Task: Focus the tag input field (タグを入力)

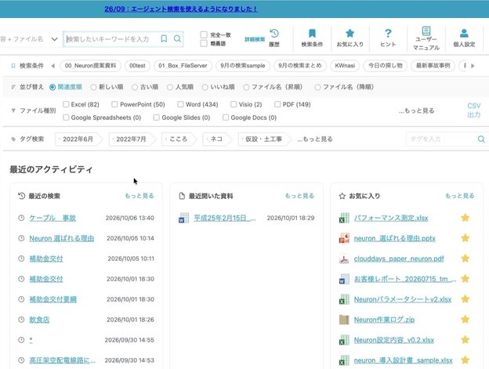Action: point(441,139)
